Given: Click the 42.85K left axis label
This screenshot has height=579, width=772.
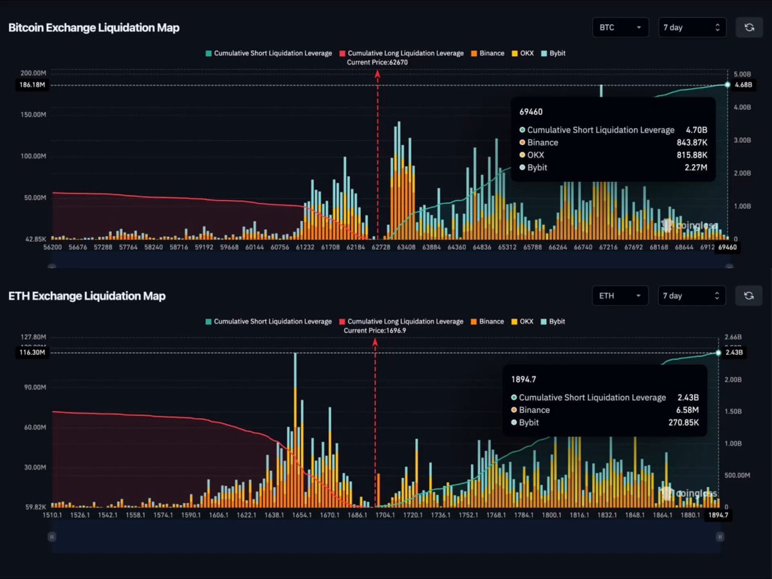Looking at the screenshot, I should point(35,239).
